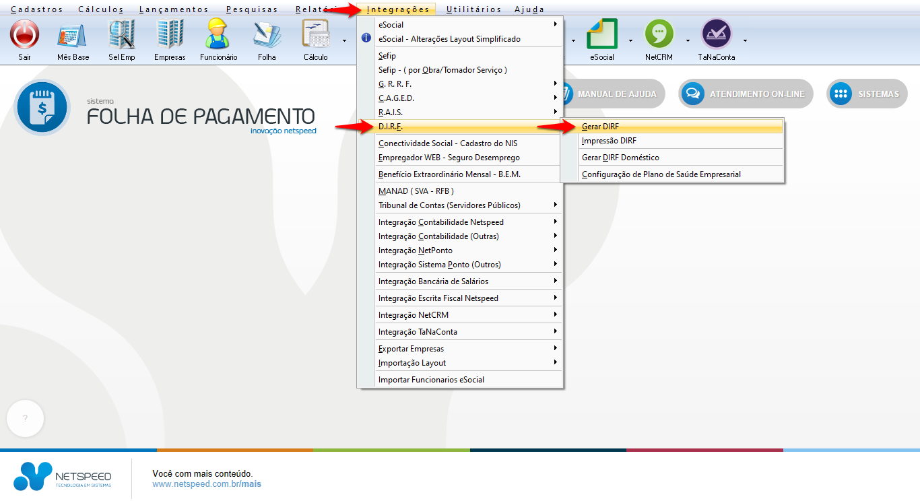Open the Utilitários menu
The height and width of the screenshot is (503, 920).
[473, 9]
